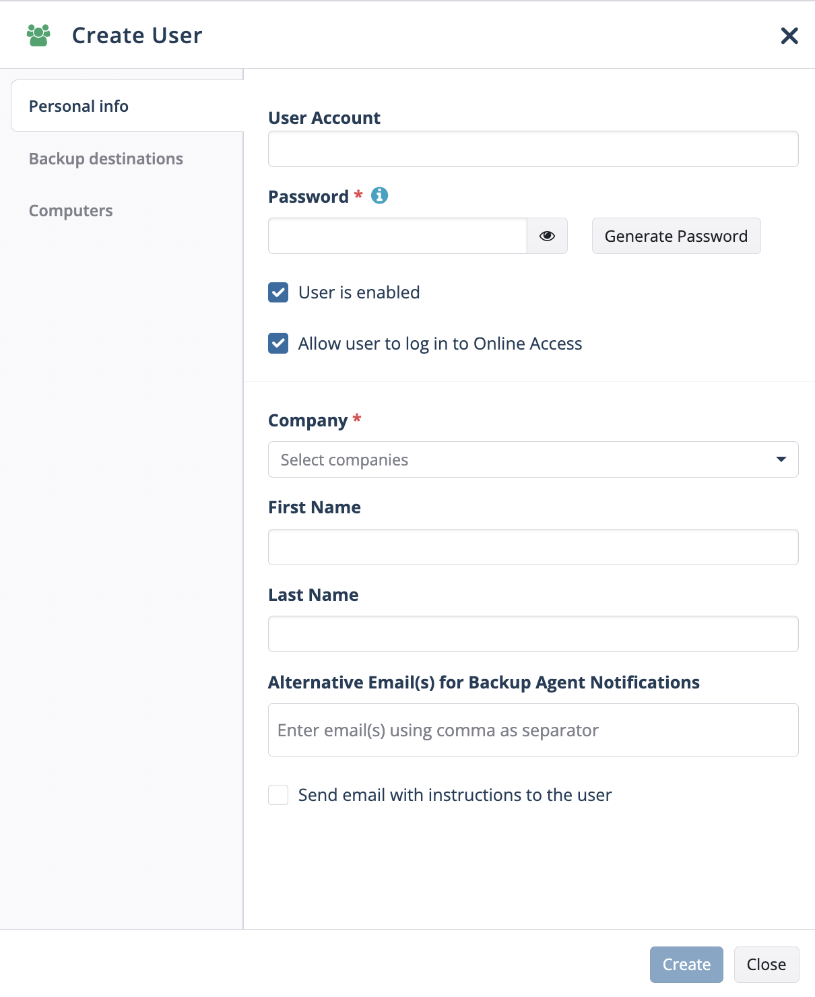This screenshot has width=815, height=997.
Task: Open the Select companies dropdown
Action: coord(533,459)
